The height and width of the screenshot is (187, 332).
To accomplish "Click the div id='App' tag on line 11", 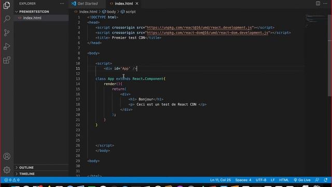I will (x=120, y=69).
